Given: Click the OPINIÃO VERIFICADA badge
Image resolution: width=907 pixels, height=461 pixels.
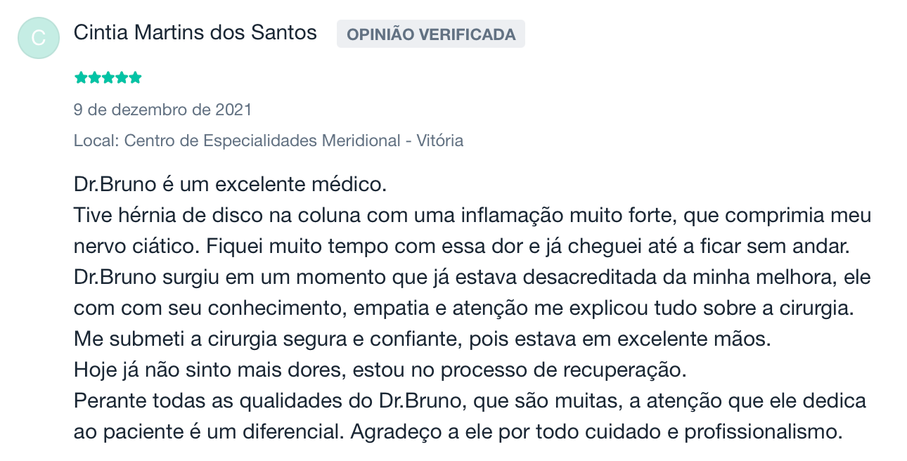Looking at the screenshot, I should point(431,34).
